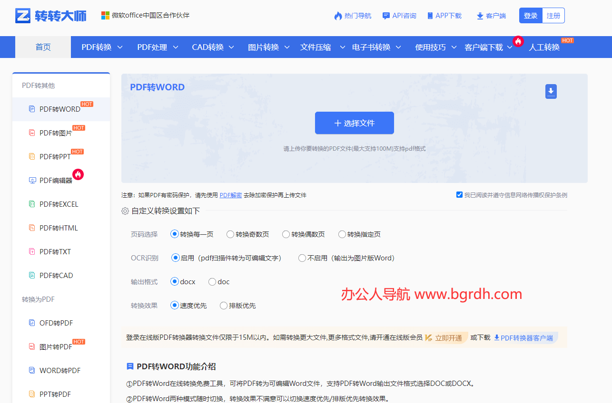Choose 不启用 for OCR识别
612x403 pixels.
coord(302,258)
